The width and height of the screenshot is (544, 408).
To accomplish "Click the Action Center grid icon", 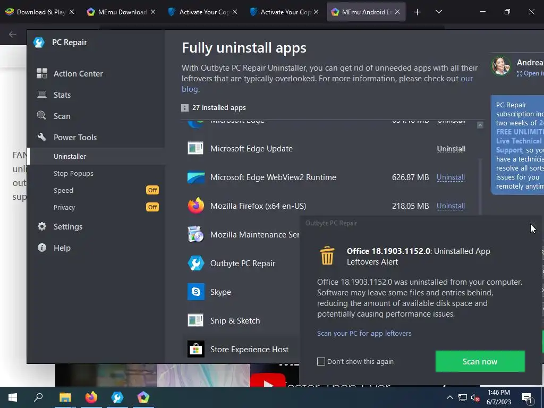I will 42,73.
